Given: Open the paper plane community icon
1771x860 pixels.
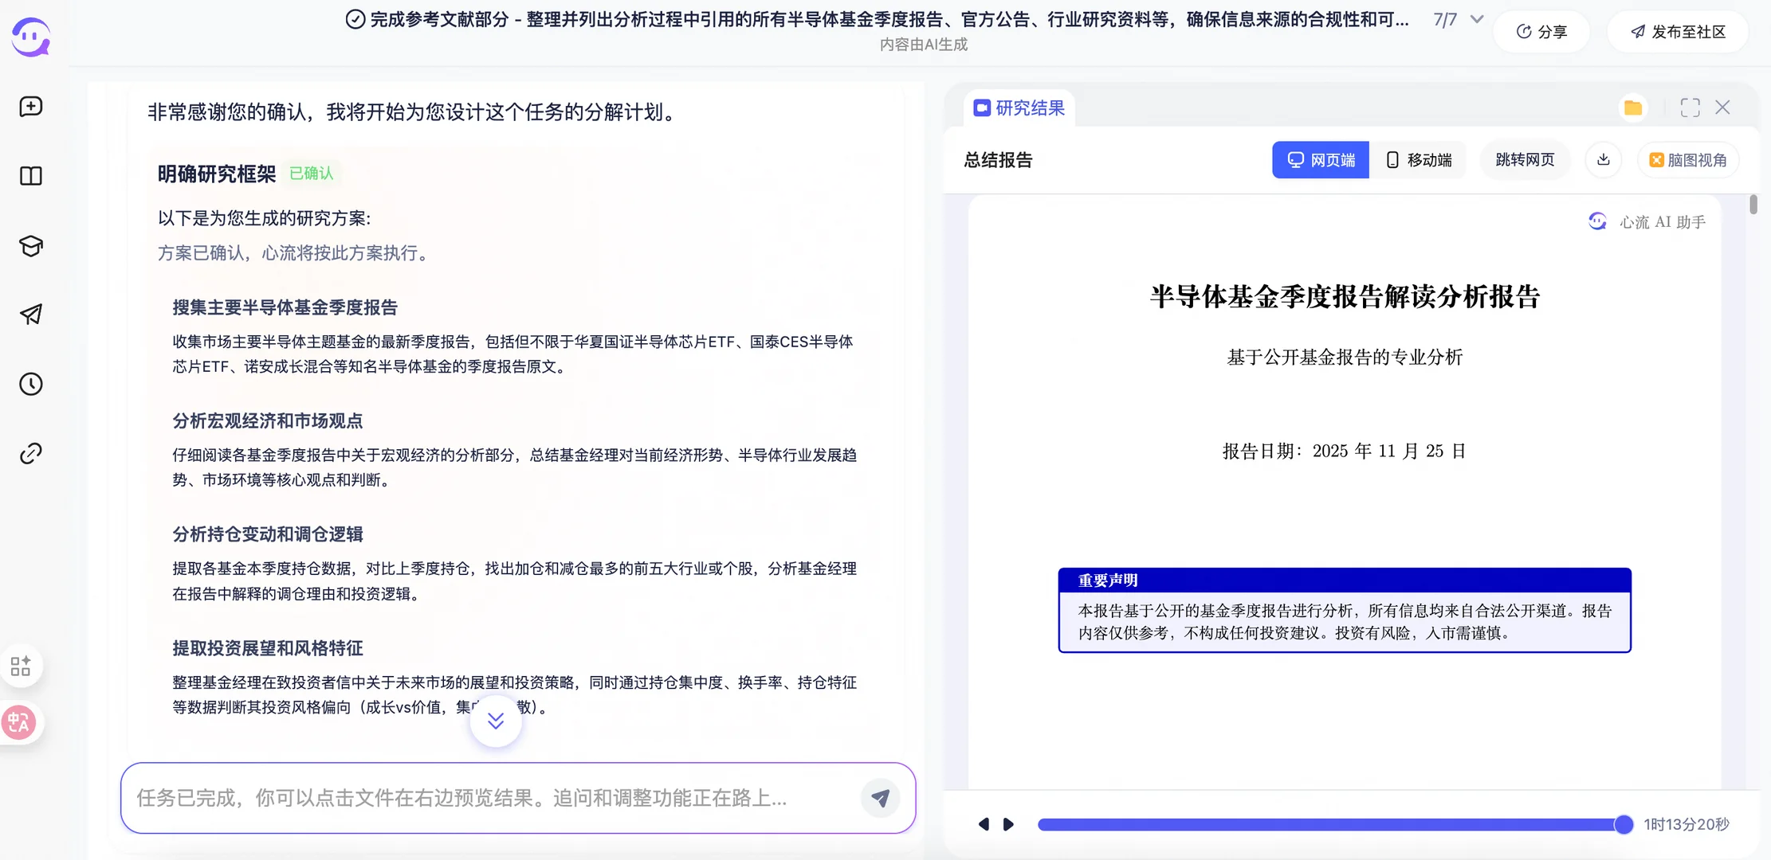Looking at the screenshot, I should (x=31, y=315).
